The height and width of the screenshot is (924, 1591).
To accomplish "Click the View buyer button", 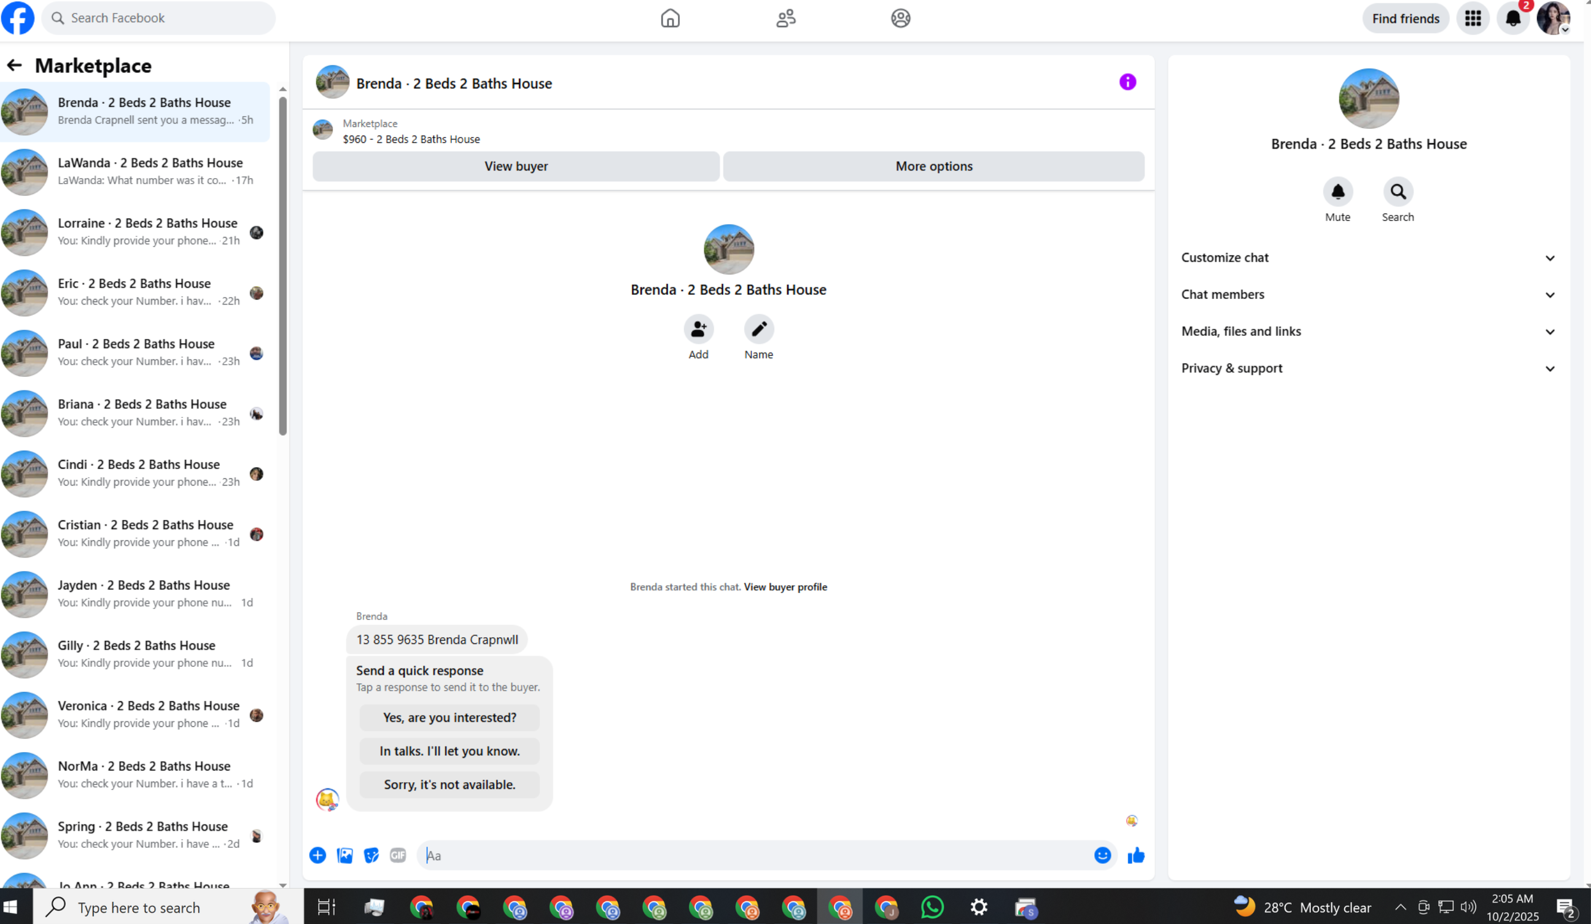I will 516,166.
